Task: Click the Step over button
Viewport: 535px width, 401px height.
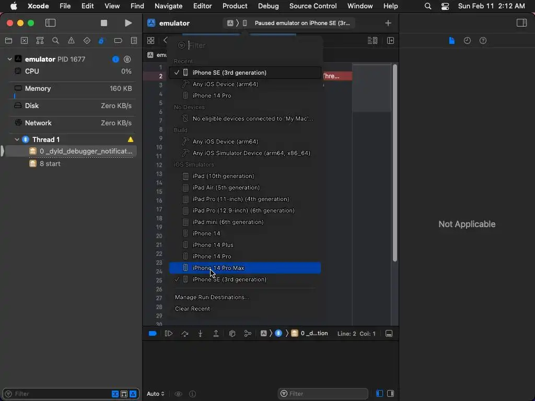Action: [184, 334]
